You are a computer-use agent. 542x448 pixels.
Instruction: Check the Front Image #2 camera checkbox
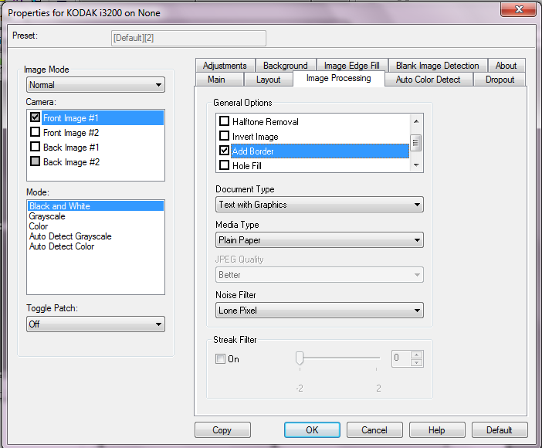tap(35, 132)
